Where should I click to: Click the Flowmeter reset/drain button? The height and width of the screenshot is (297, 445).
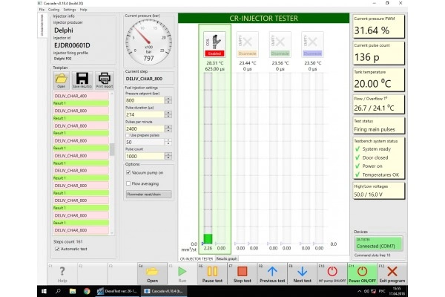point(149,195)
